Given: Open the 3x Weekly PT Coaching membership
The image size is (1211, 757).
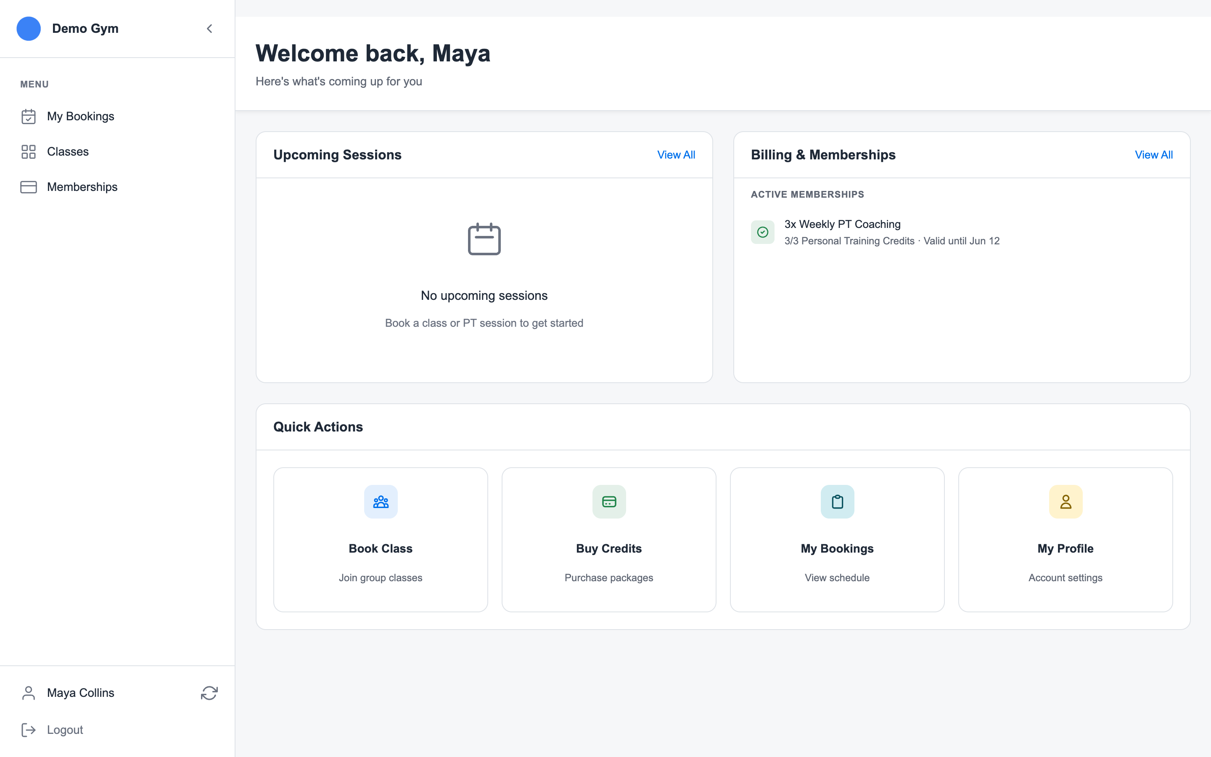Looking at the screenshot, I should (x=842, y=224).
